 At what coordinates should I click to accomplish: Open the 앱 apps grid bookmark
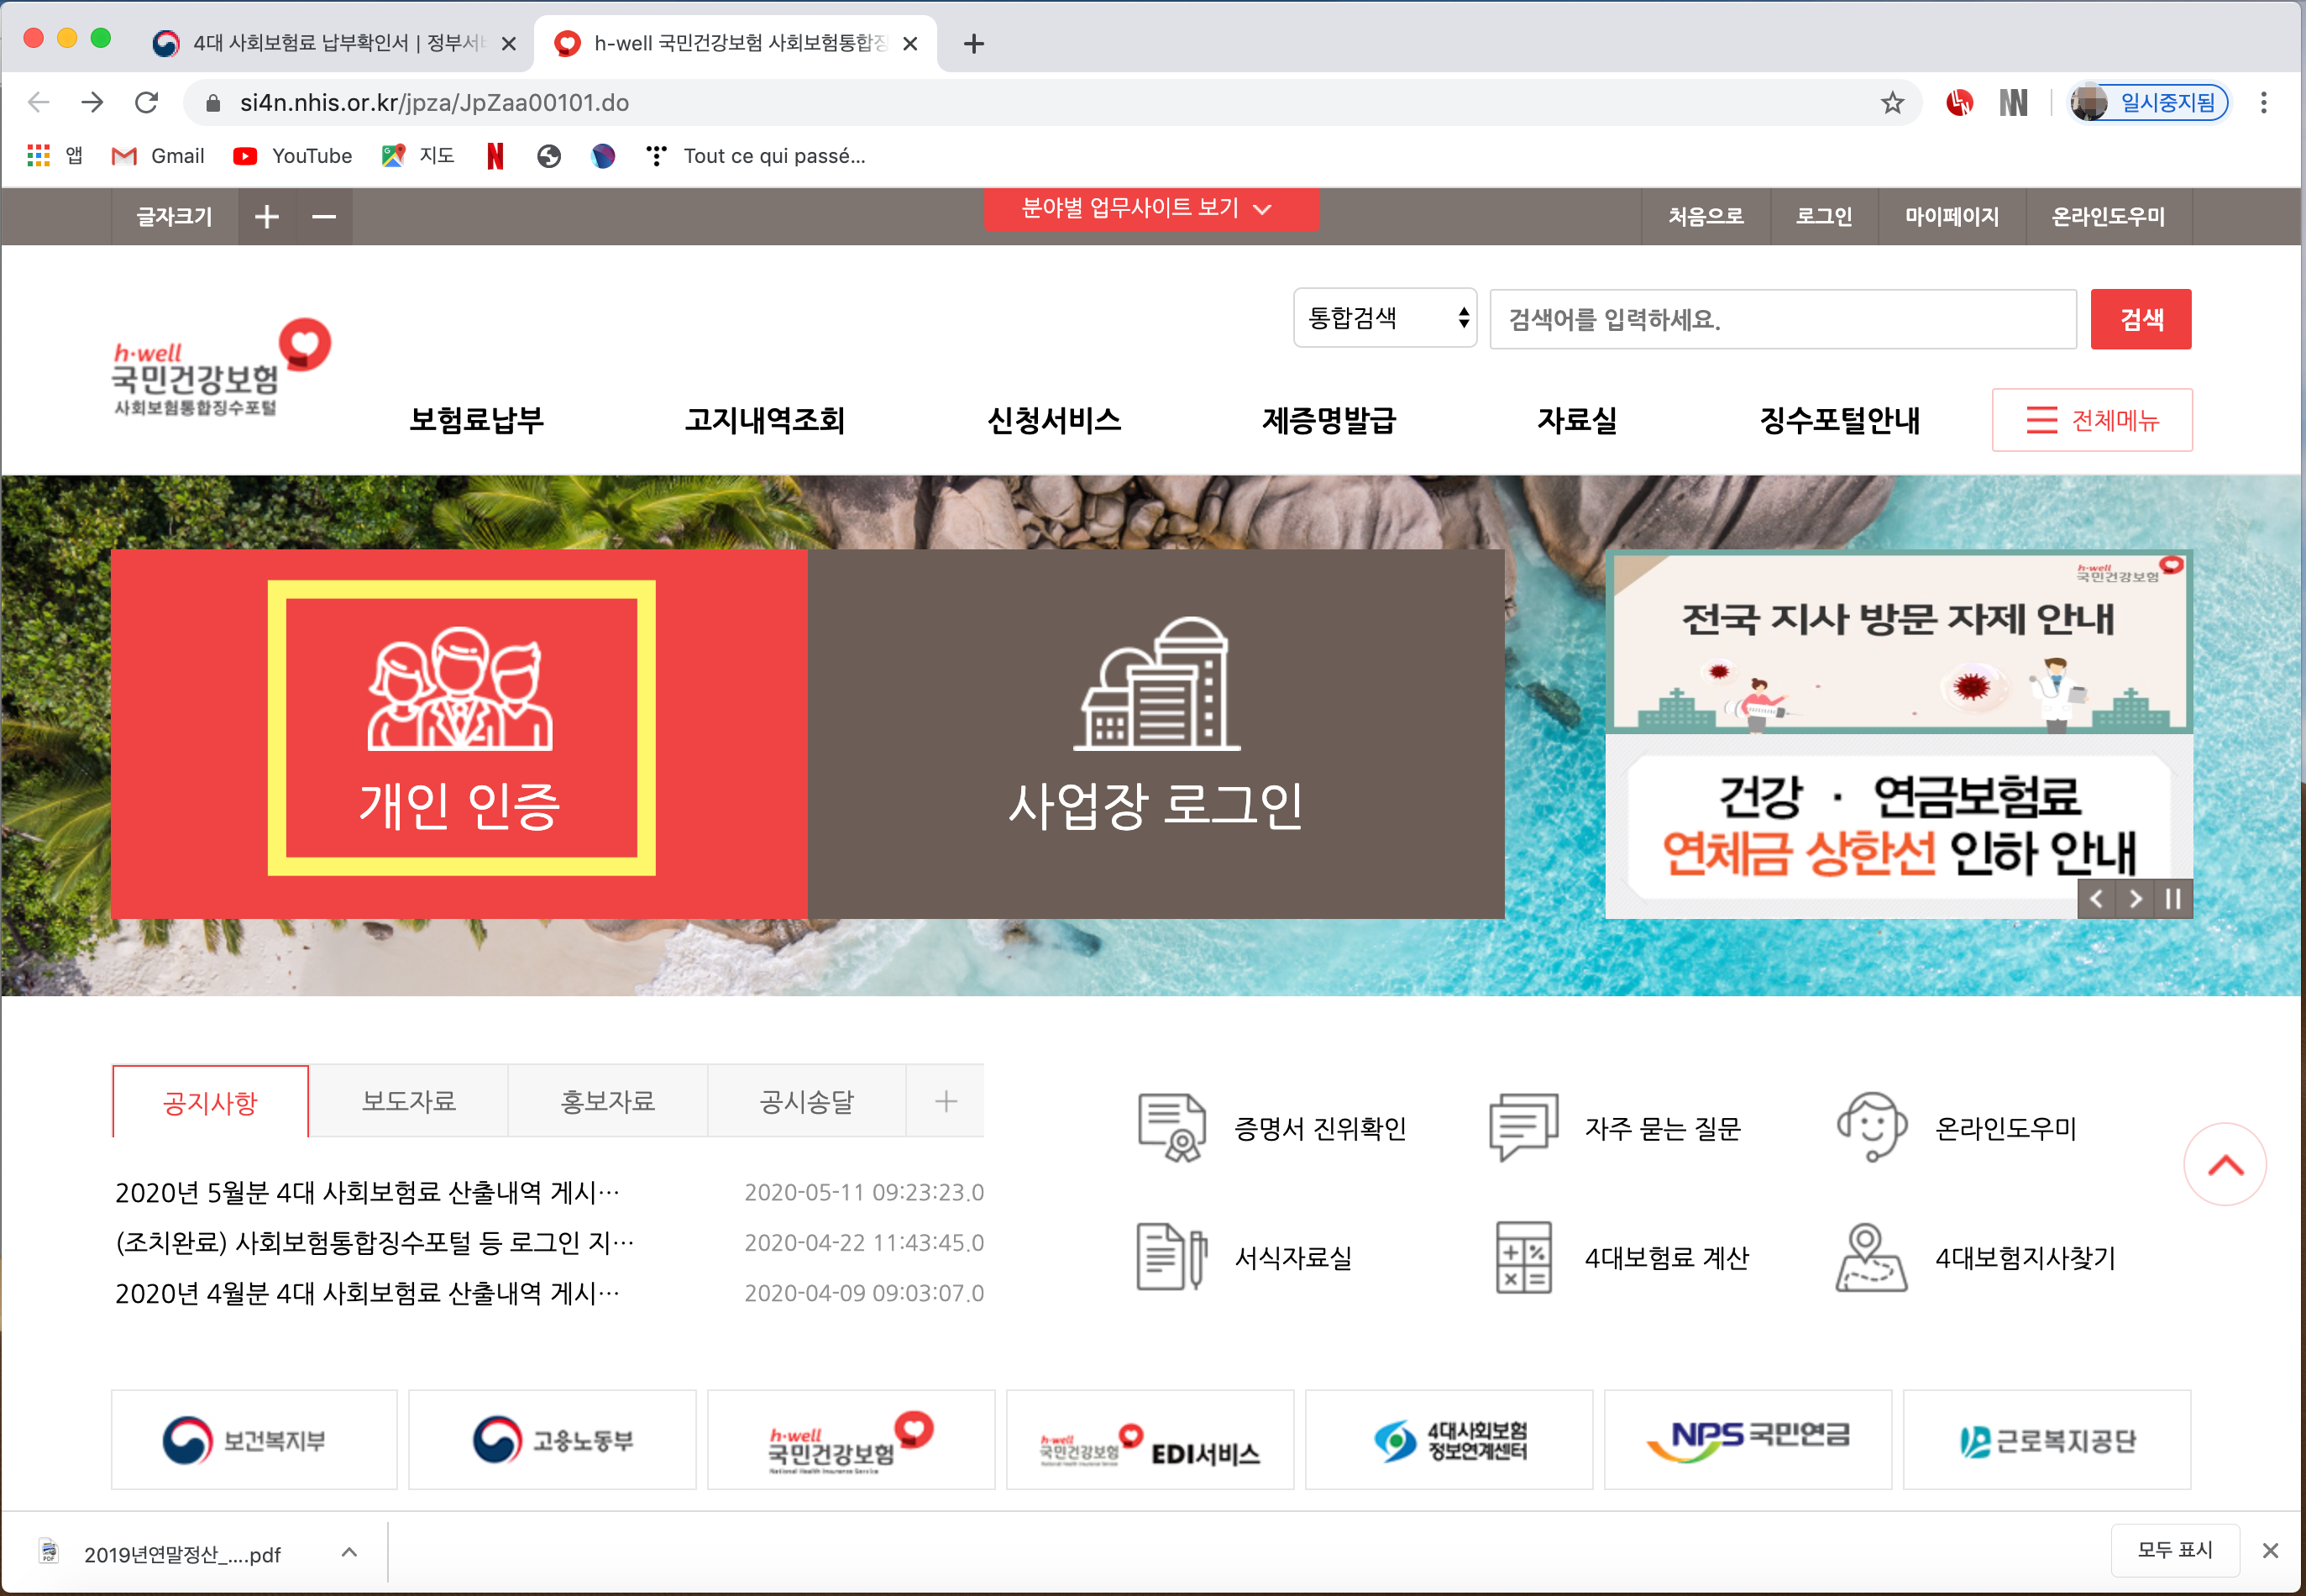coord(54,156)
